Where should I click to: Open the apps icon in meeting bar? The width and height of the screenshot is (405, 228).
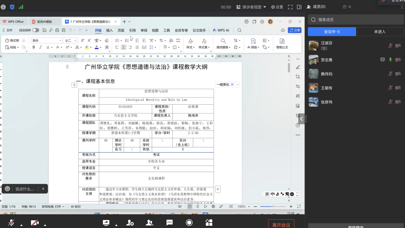coord(209,223)
